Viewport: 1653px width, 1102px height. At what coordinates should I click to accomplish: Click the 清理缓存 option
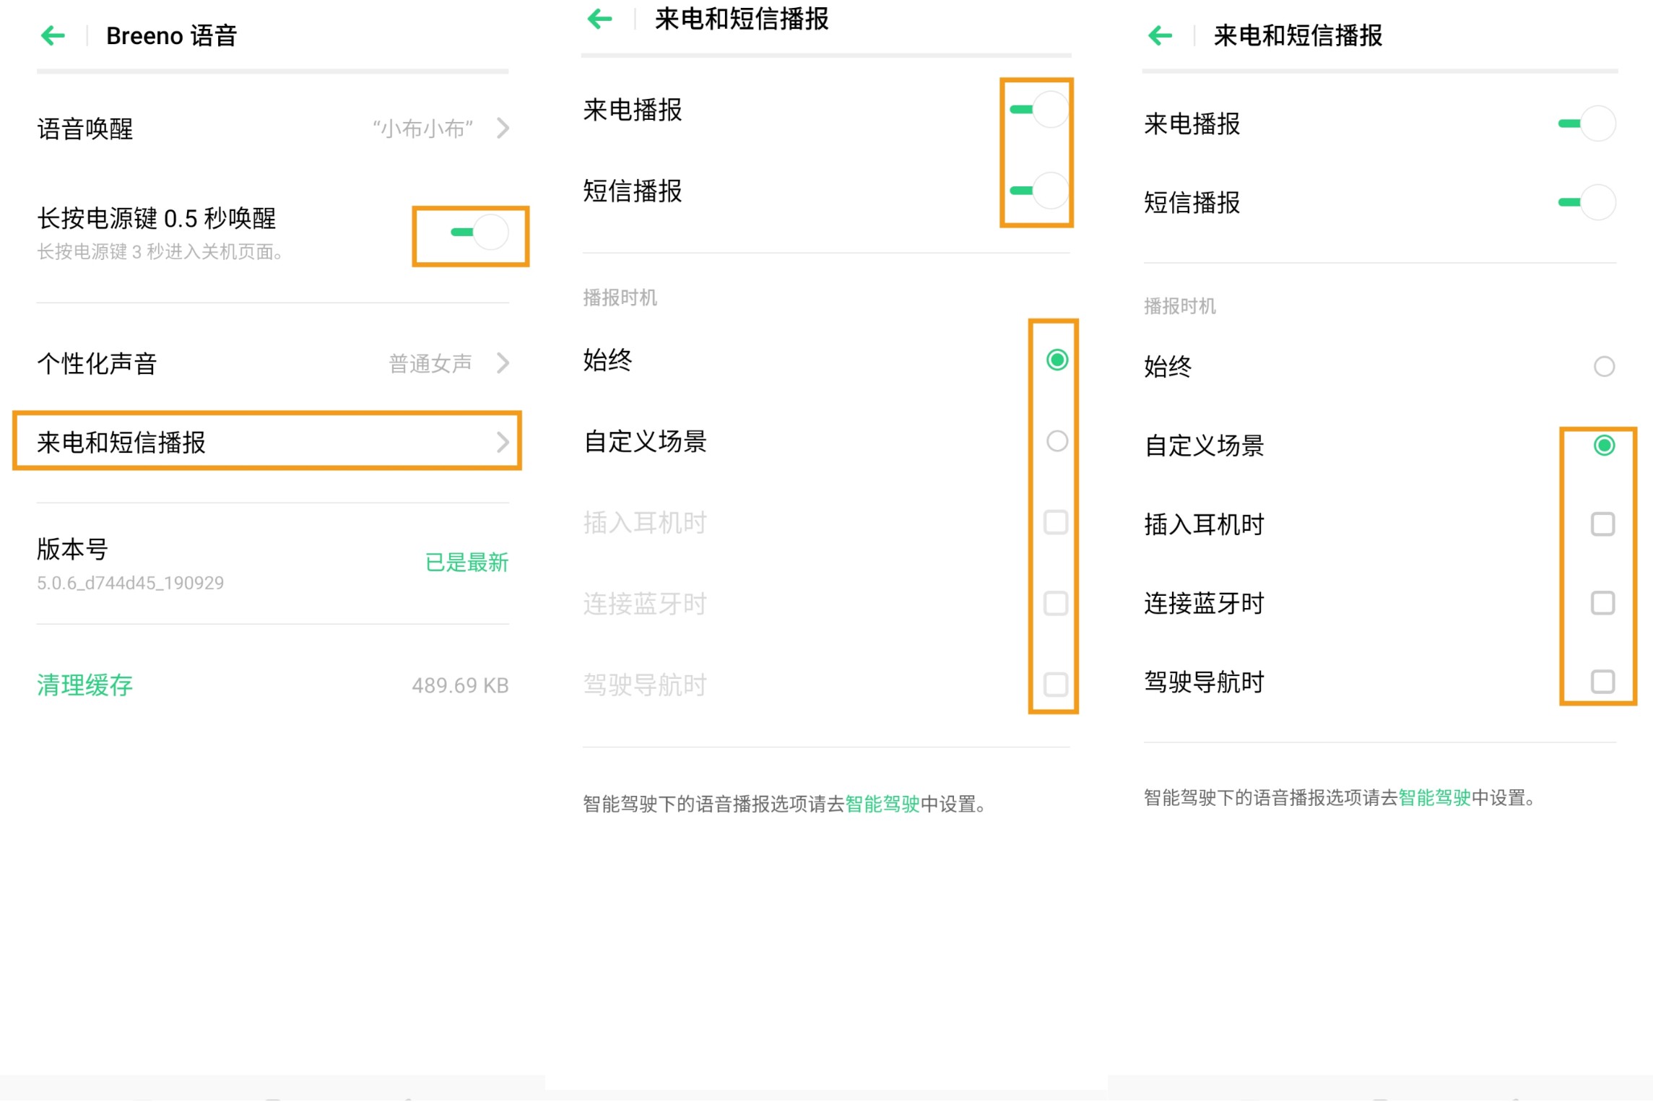84,685
